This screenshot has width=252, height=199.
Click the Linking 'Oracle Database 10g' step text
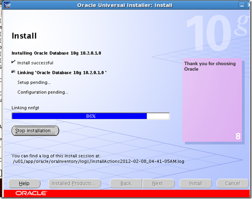tap(62, 73)
